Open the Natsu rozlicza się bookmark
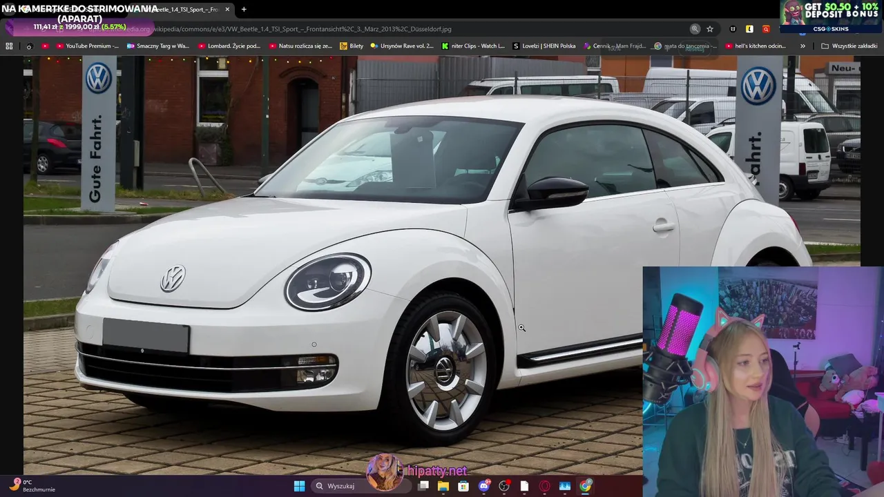Screen dimensions: 884x497 point(300,46)
